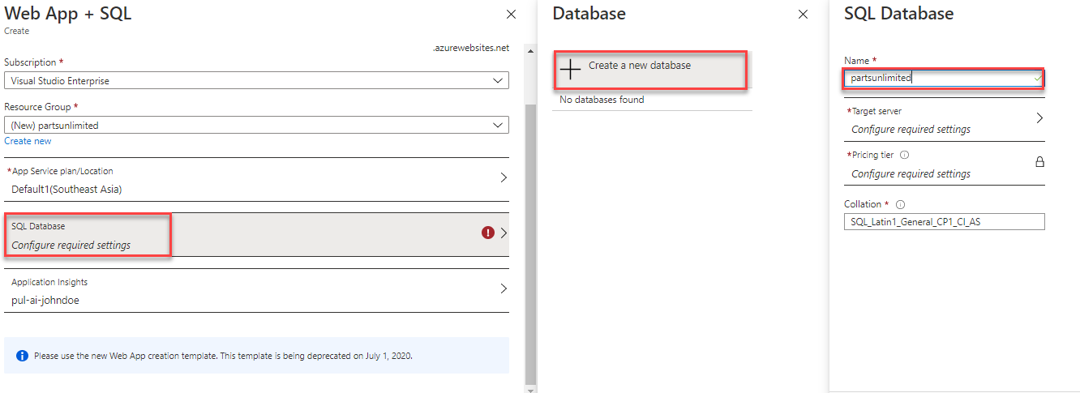Click the Collation info icon
Viewport: 1080px width, 393px height.
pyautogui.click(x=900, y=205)
